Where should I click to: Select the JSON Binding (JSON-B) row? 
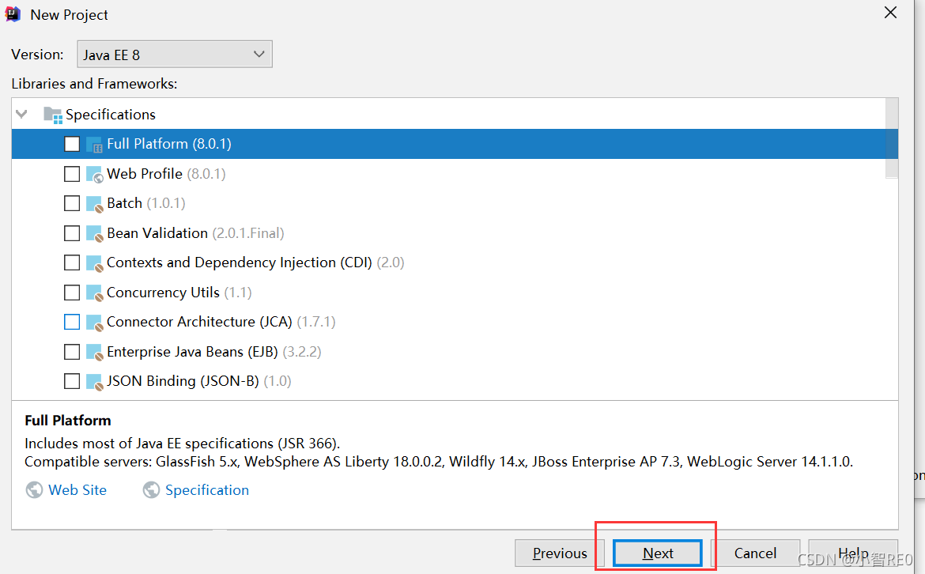(455, 382)
